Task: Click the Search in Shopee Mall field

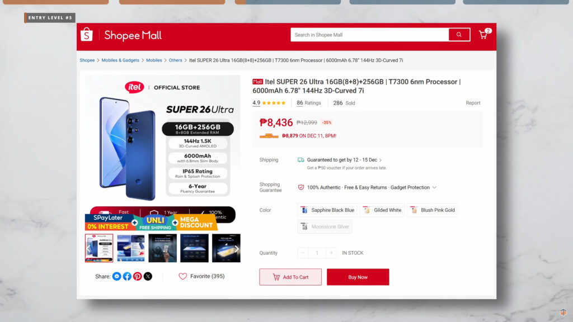Action: (369, 35)
